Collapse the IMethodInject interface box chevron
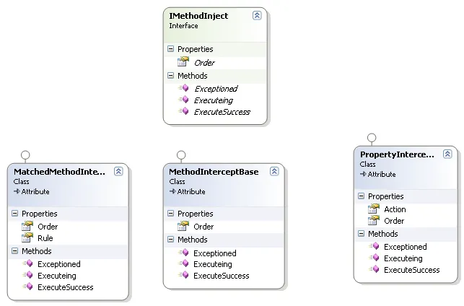The width and height of the screenshot is (464, 306). click(257, 15)
